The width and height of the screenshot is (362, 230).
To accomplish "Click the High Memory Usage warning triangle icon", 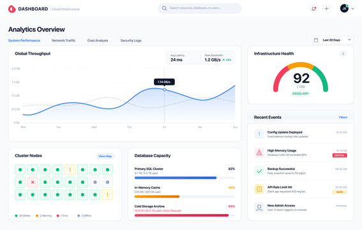I will (259, 153).
